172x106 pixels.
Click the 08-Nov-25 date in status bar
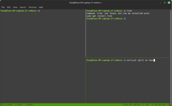coord(164,104)
